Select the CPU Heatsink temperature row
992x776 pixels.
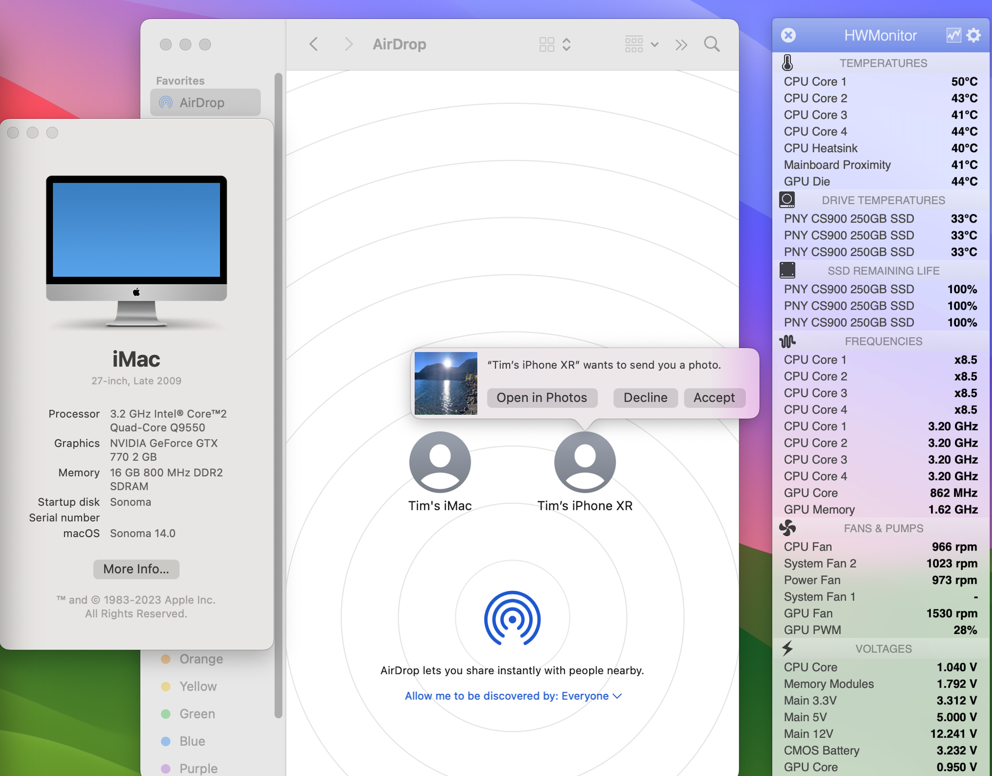click(881, 148)
